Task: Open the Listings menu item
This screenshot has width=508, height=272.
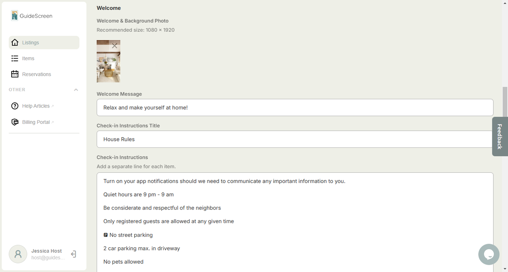Action: click(x=30, y=43)
